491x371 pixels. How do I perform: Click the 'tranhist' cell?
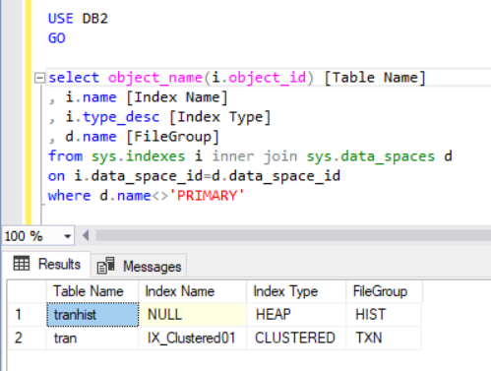tap(92, 315)
